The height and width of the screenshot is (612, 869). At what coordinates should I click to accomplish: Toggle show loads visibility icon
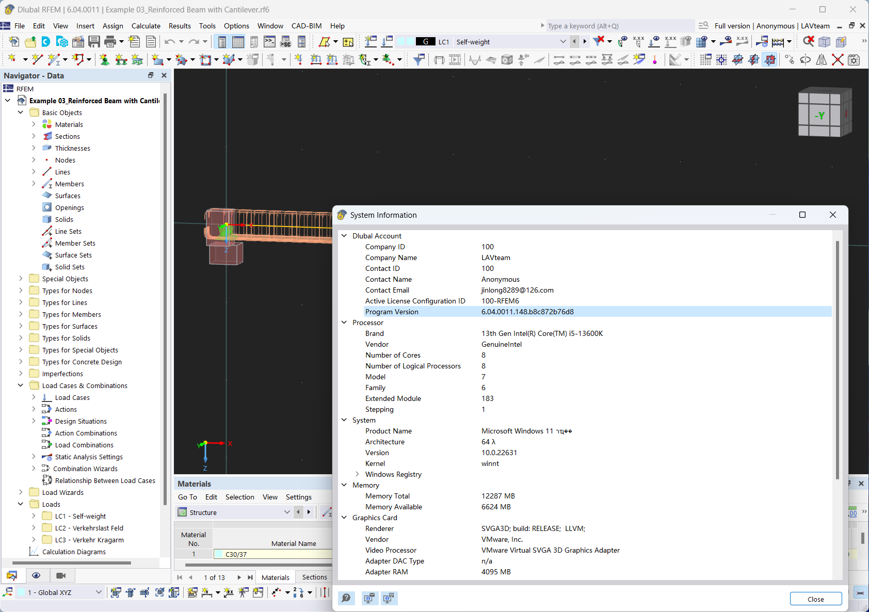(x=654, y=42)
